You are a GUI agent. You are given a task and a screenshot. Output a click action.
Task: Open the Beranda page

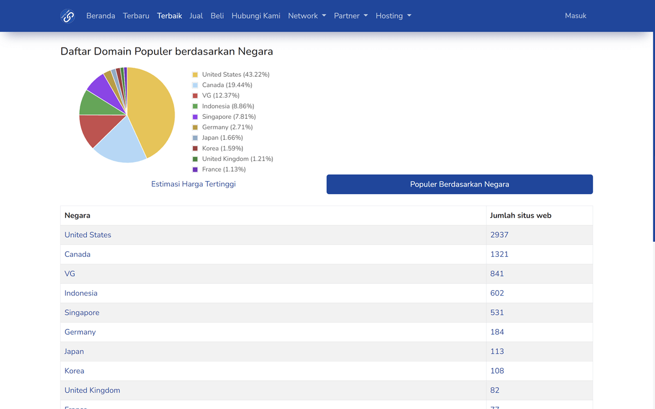coord(100,16)
